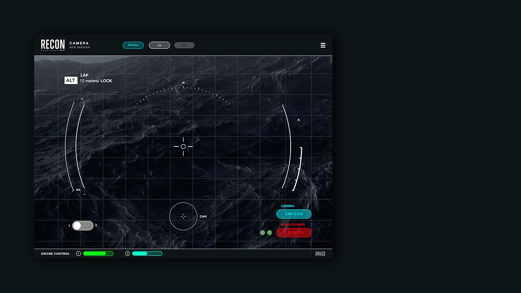This screenshot has width=521, height=293.
Task: Click the RECON logo
Action: [53, 45]
